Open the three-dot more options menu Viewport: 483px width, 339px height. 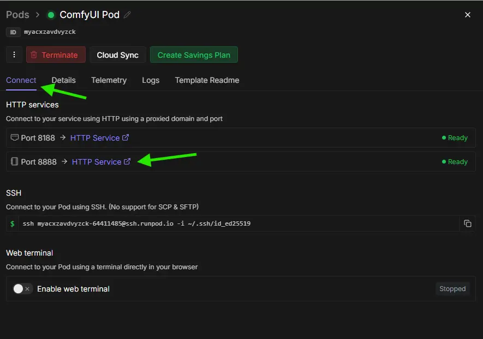(x=14, y=55)
